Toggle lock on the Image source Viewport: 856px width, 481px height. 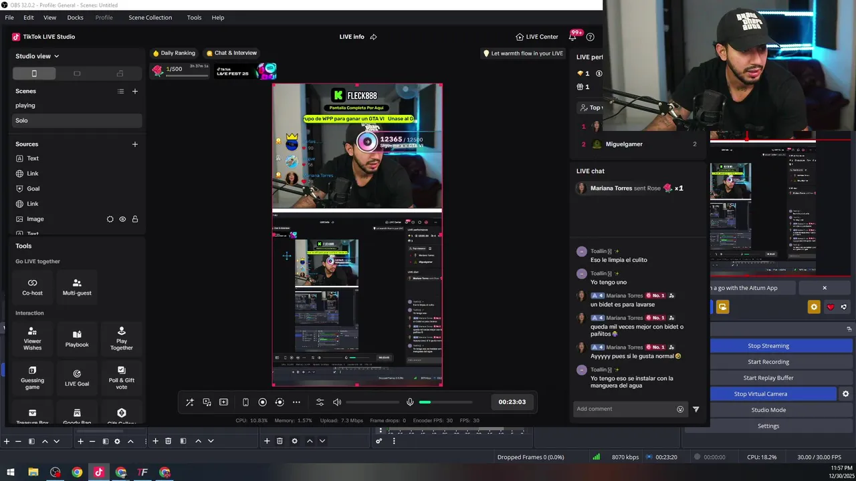click(x=135, y=219)
